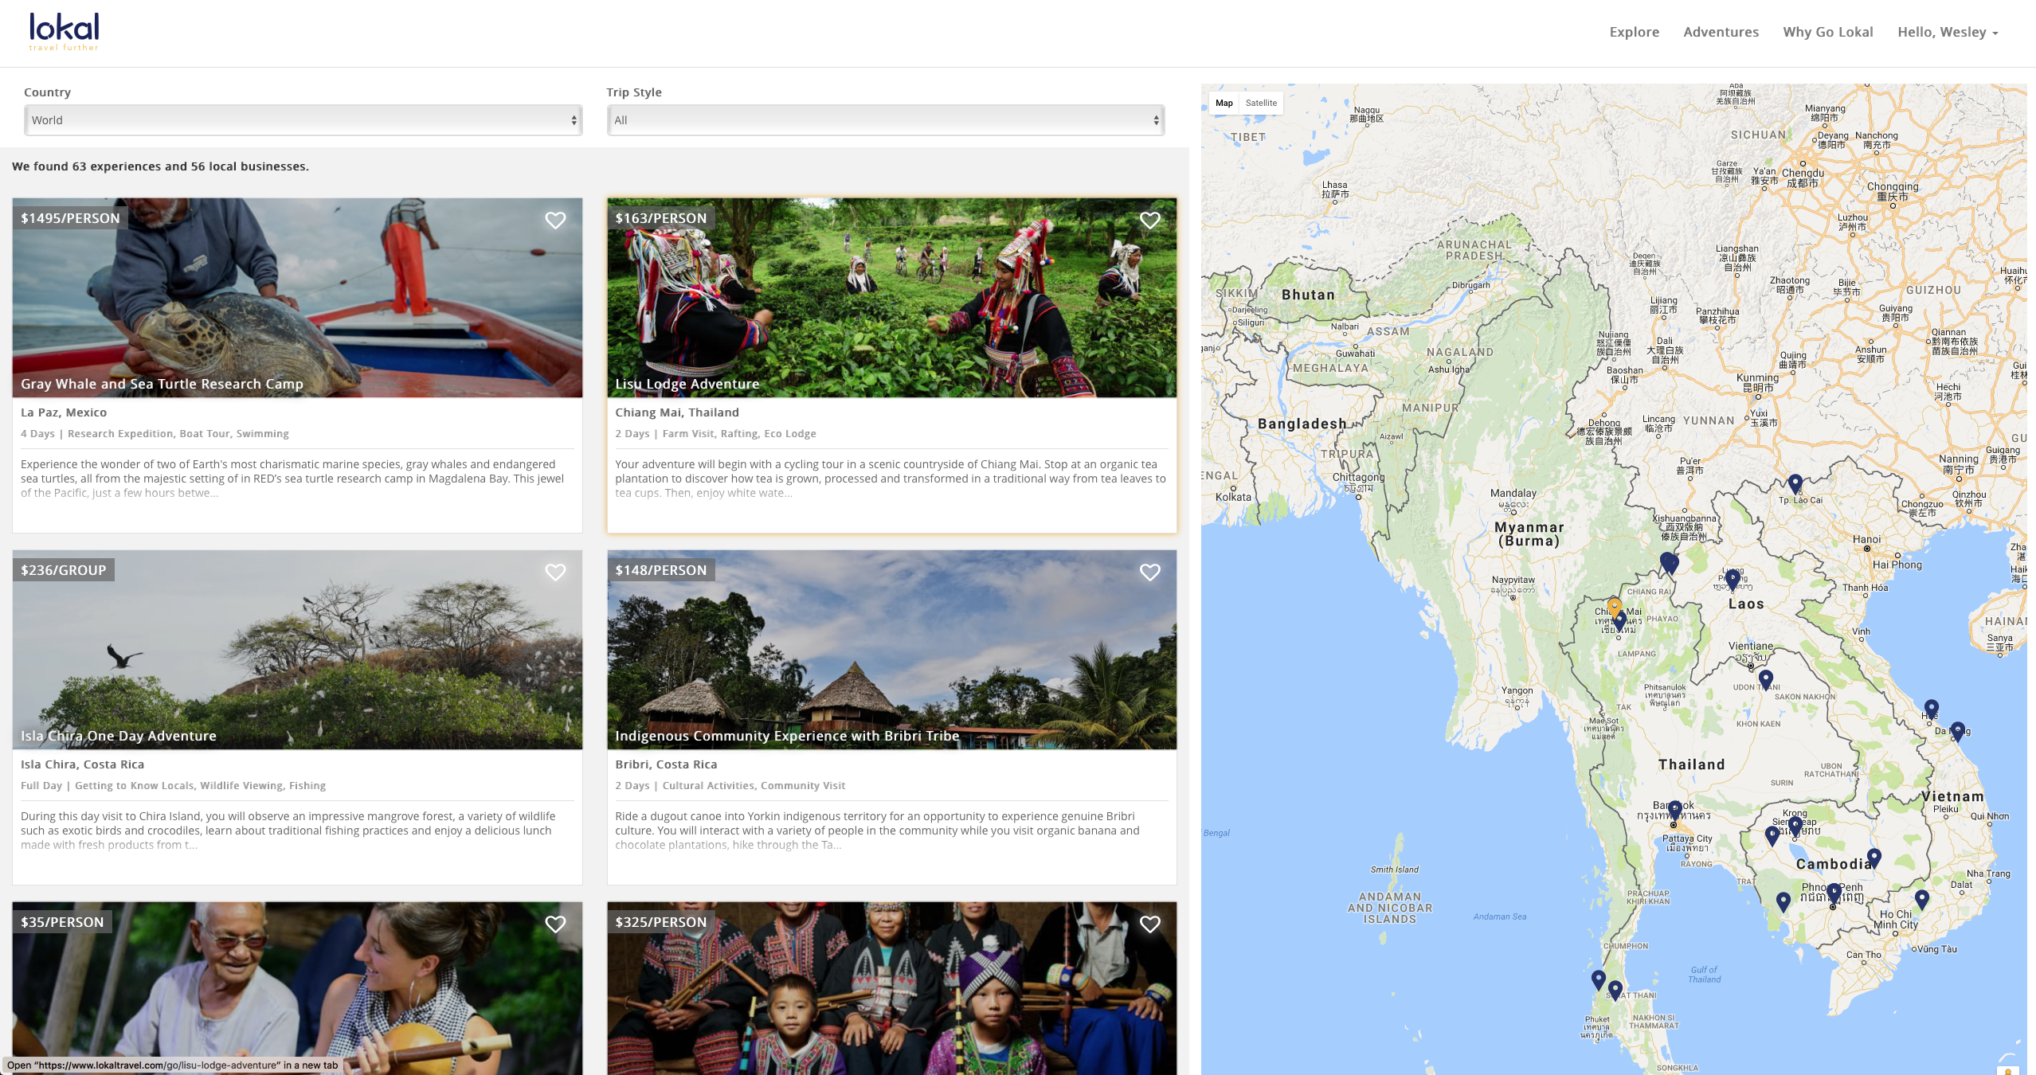This screenshot has height=1075, width=2036.
Task: Favorite the Gray Whale and Sea Turtle card
Action: (x=554, y=220)
